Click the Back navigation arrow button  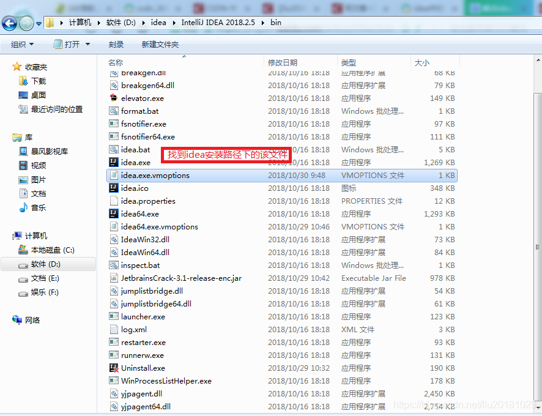pos(9,23)
